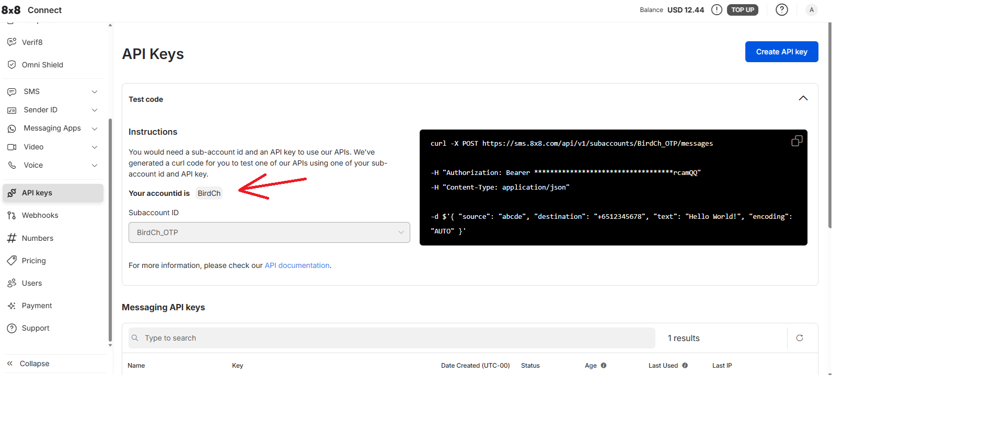982x433 pixels.
Task: Expand the SMS menu chevron
Action: [x=95, y=92]
